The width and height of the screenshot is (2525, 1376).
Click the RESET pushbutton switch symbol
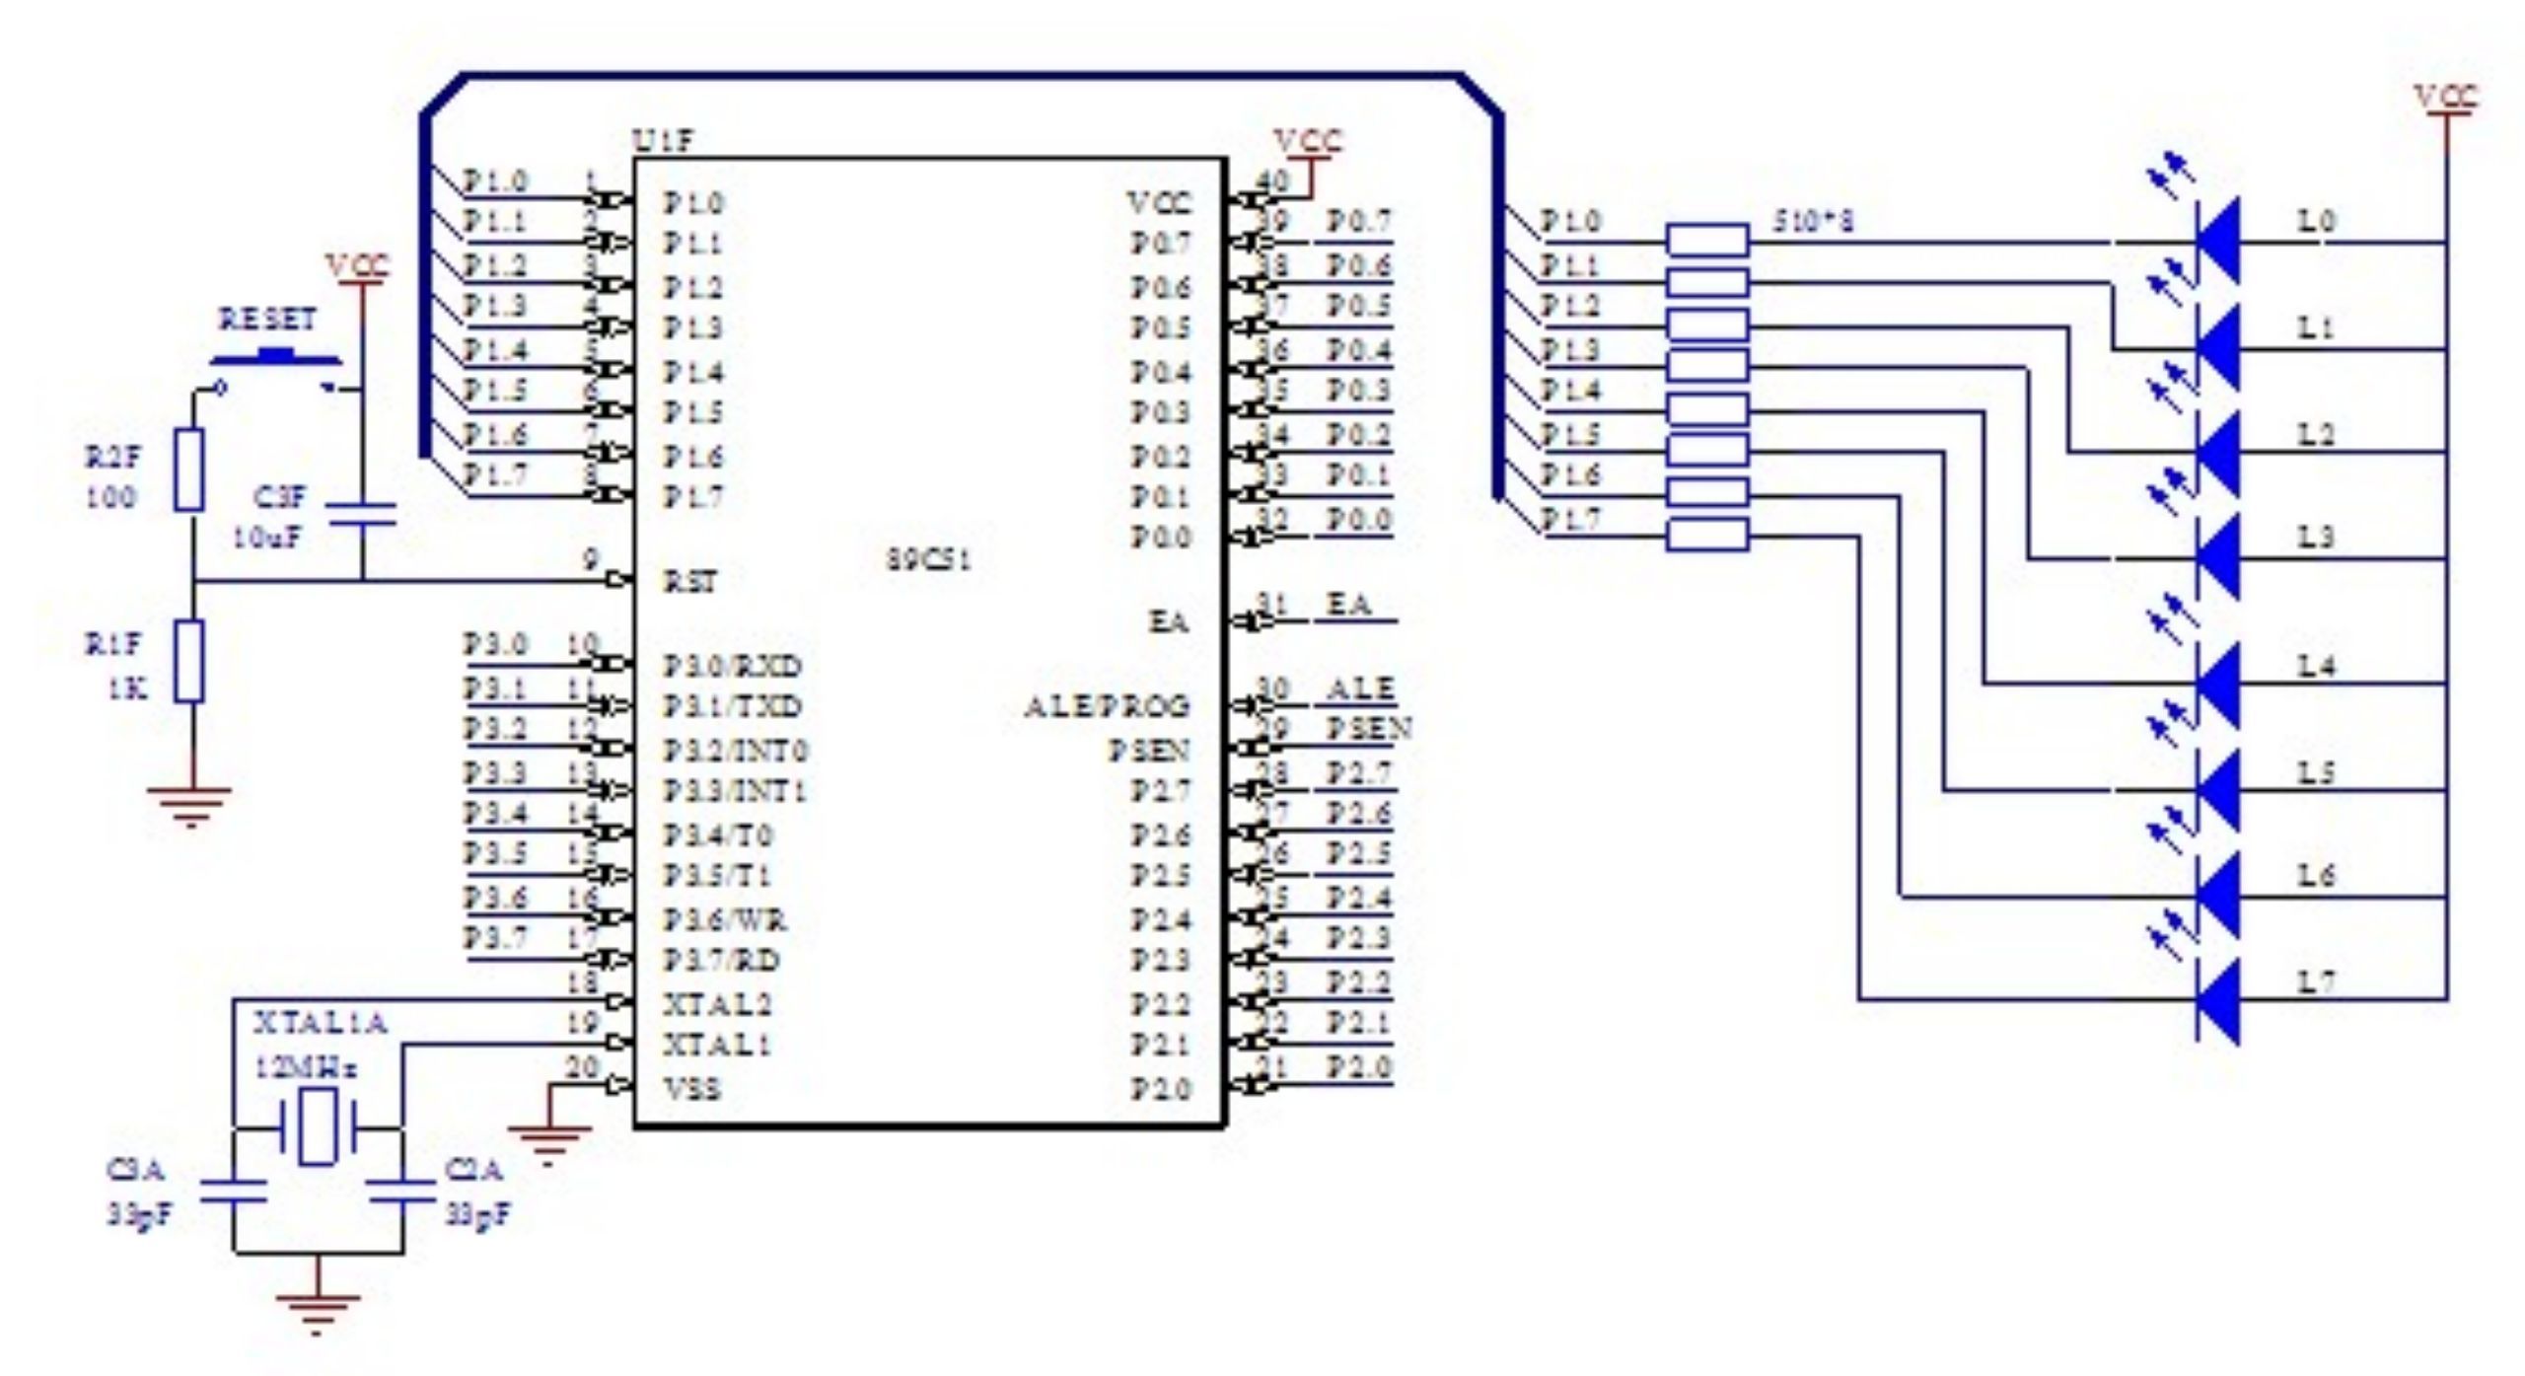pos(278,372)
